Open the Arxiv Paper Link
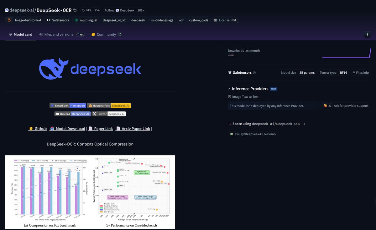 [x=133, y=129]
